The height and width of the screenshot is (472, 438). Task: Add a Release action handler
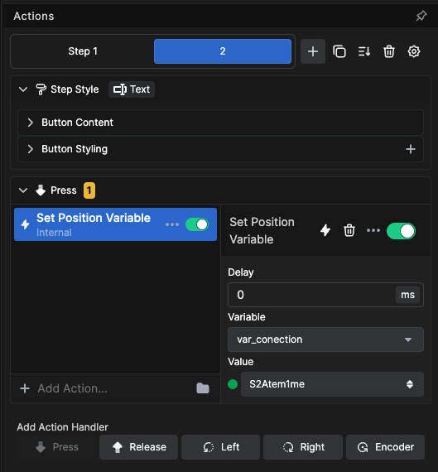(x=139, y=447)
